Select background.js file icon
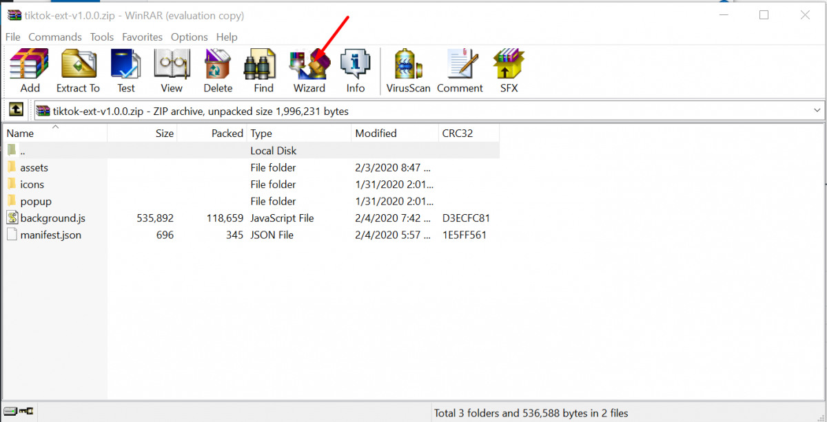The height and width of the screenshot is (422, 827). coord(12,218)
